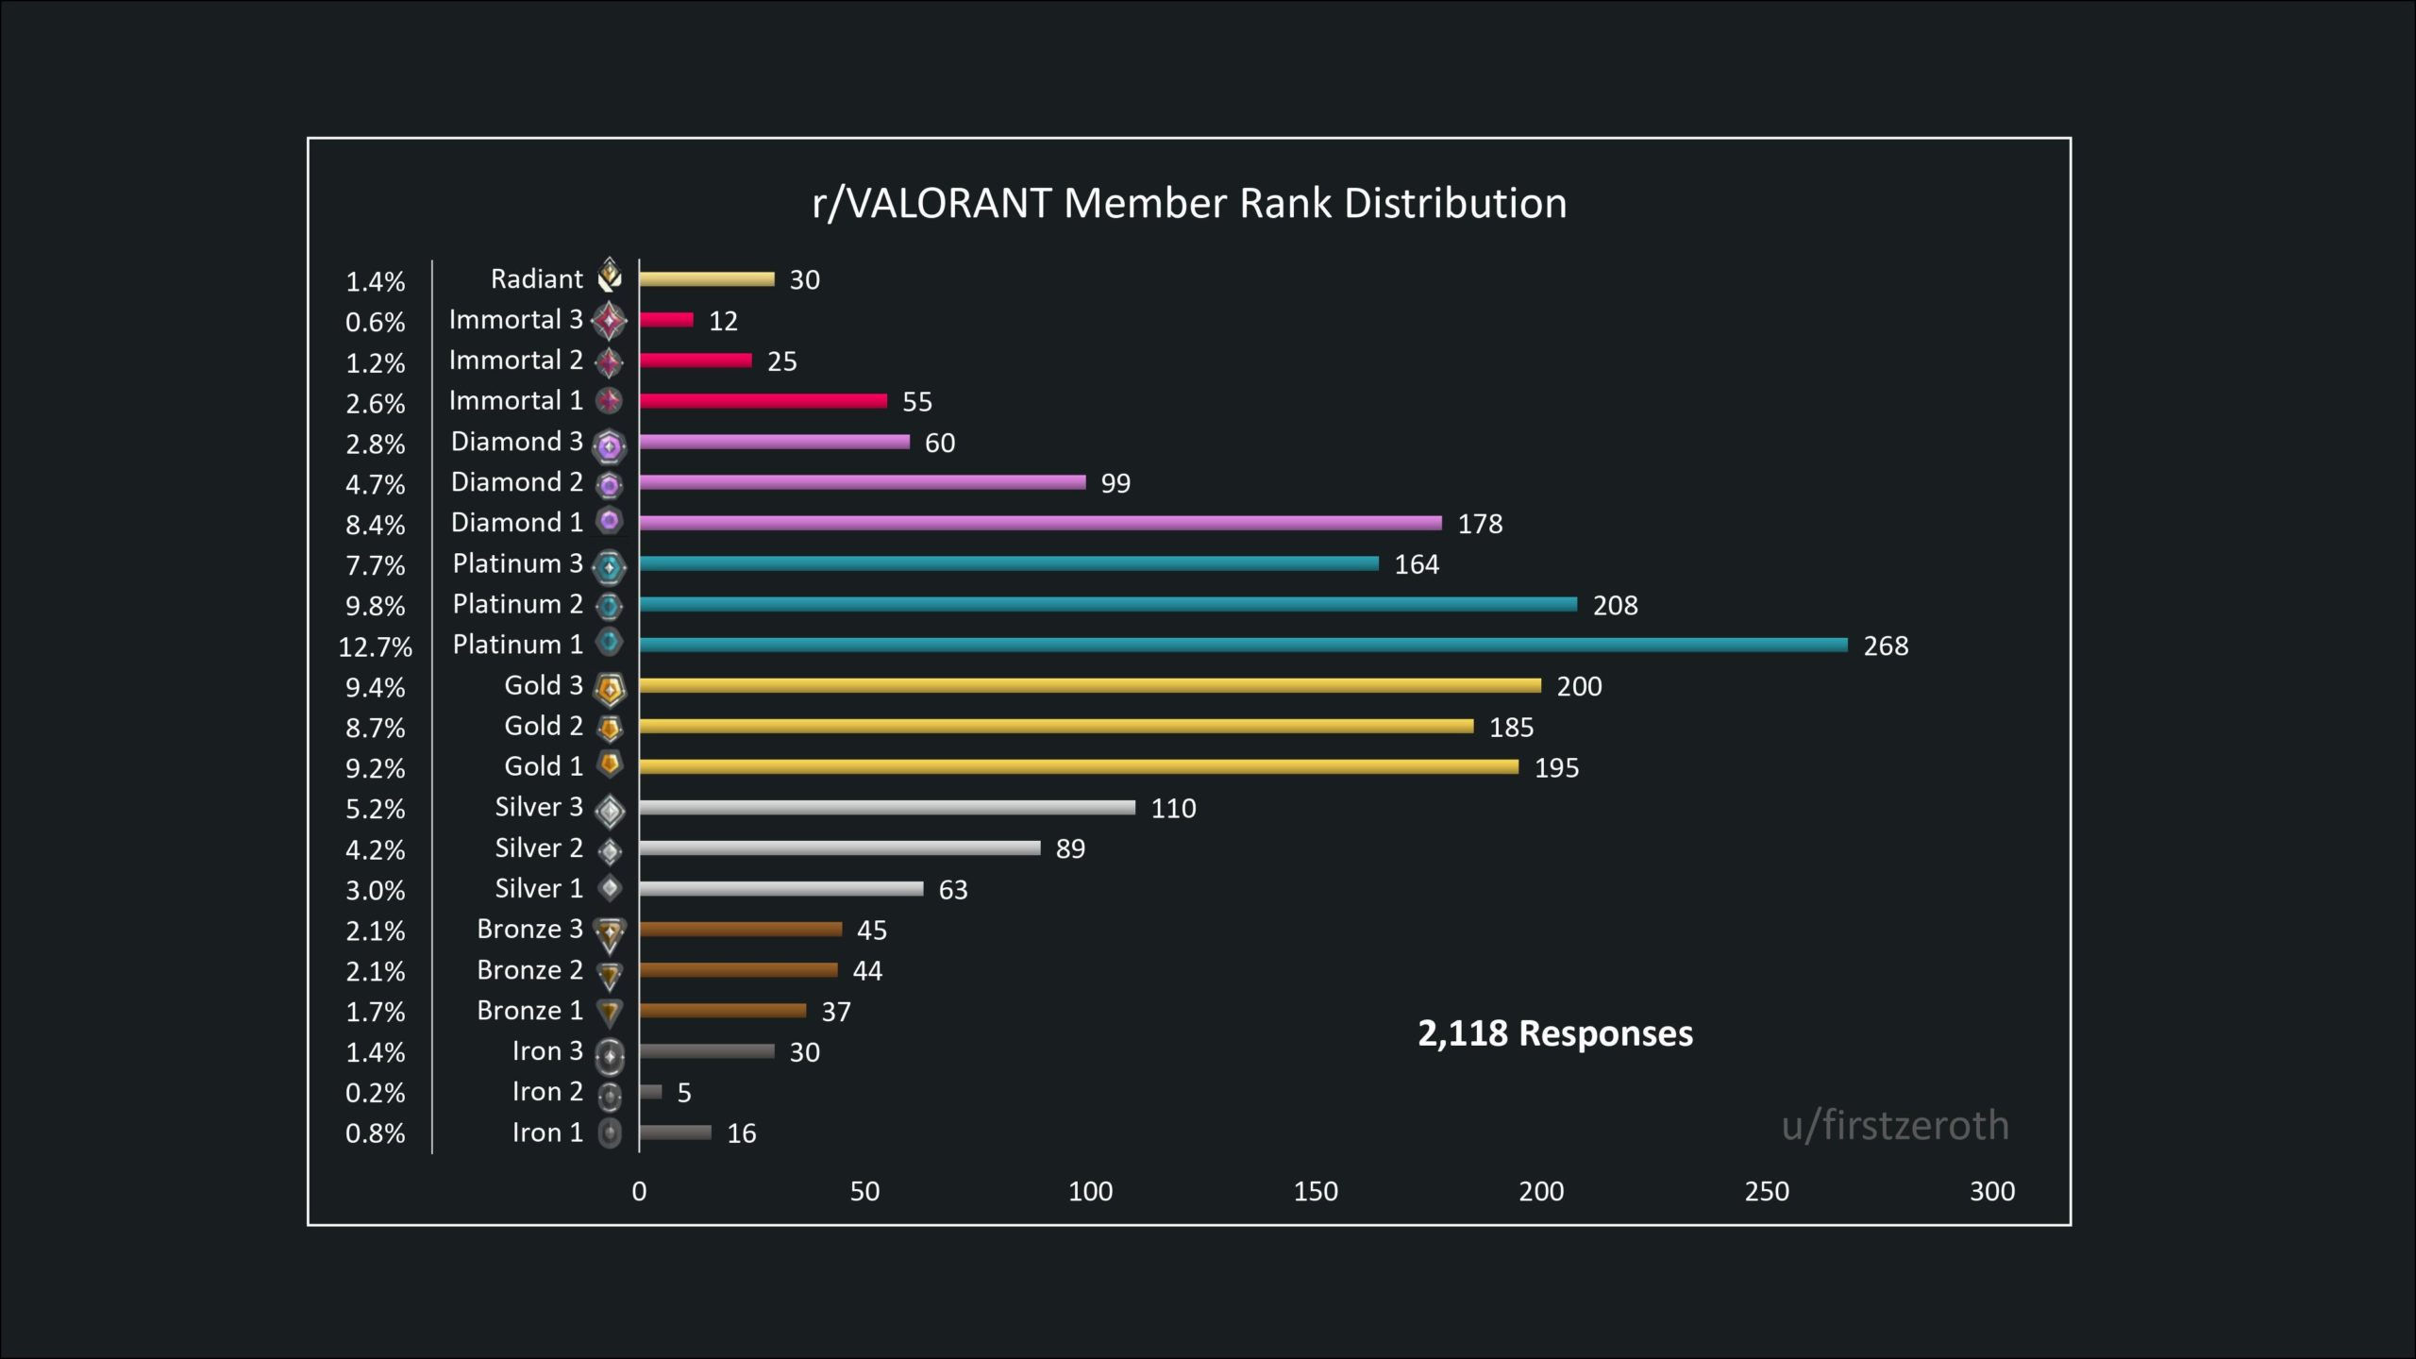The width and height of the screenshot is (2416, 1359).
Task: Click the data value '89'
Action: point(1070,849)
